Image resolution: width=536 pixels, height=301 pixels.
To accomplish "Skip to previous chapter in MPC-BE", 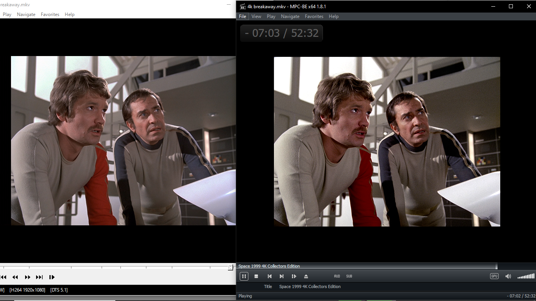I will (269, 276).
